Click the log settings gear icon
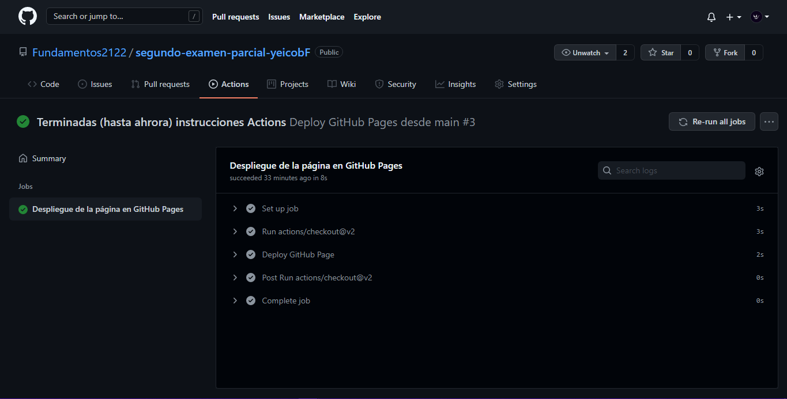This screenshot has width=787, height=399. pos(759,171)
